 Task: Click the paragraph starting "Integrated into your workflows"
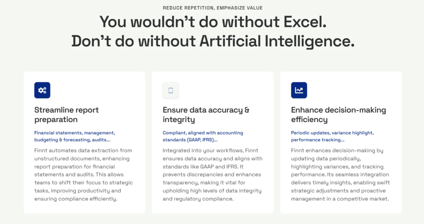coord(212,174)
